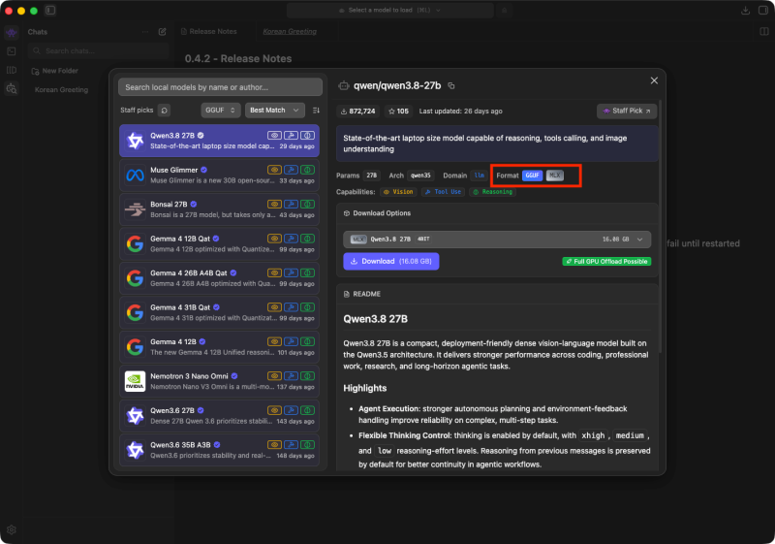Viewport: 775px width, 544px height.
Task: Close the model search dialog
Action: [654, 80]
